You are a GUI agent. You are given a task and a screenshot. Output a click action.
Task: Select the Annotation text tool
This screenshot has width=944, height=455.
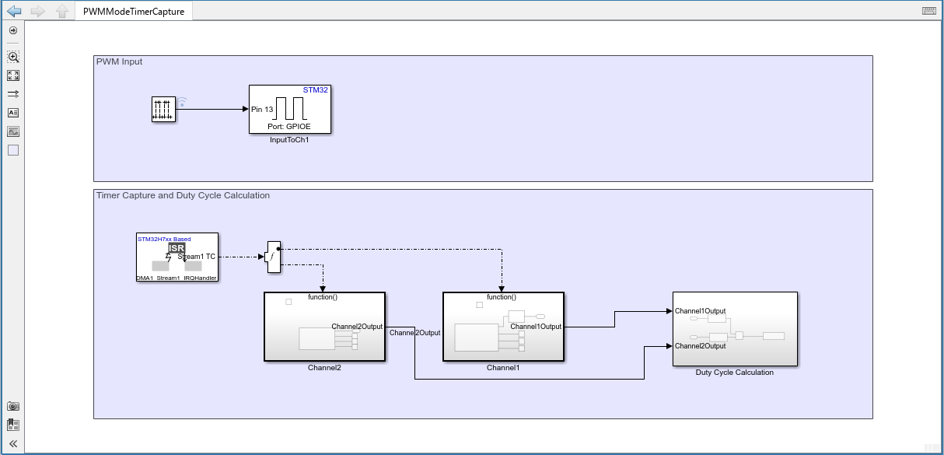[13, 113]
